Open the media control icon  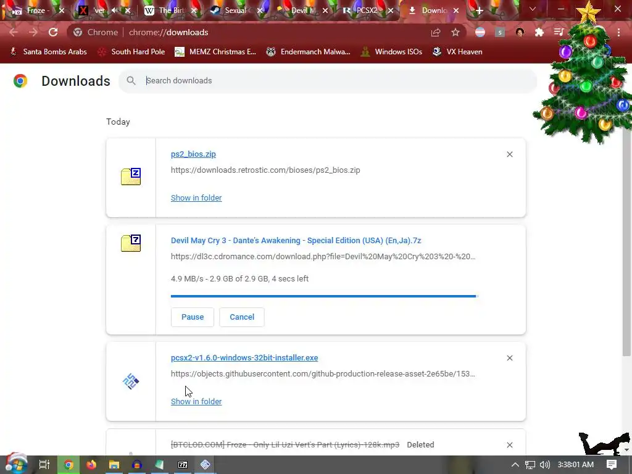[559, 32]
